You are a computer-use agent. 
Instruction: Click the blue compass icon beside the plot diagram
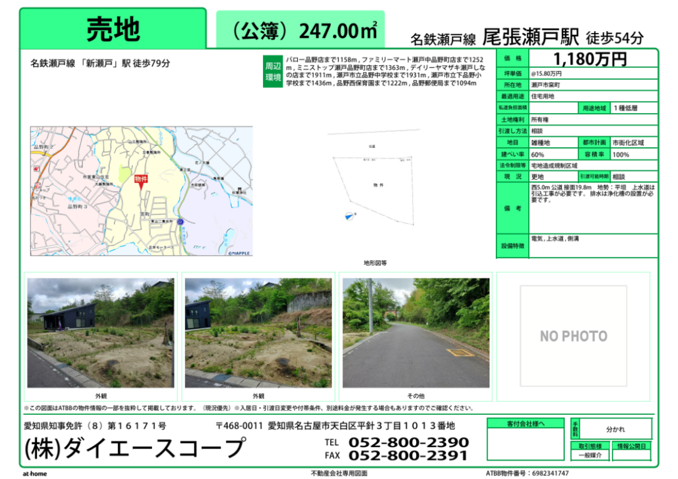[347, 216]
